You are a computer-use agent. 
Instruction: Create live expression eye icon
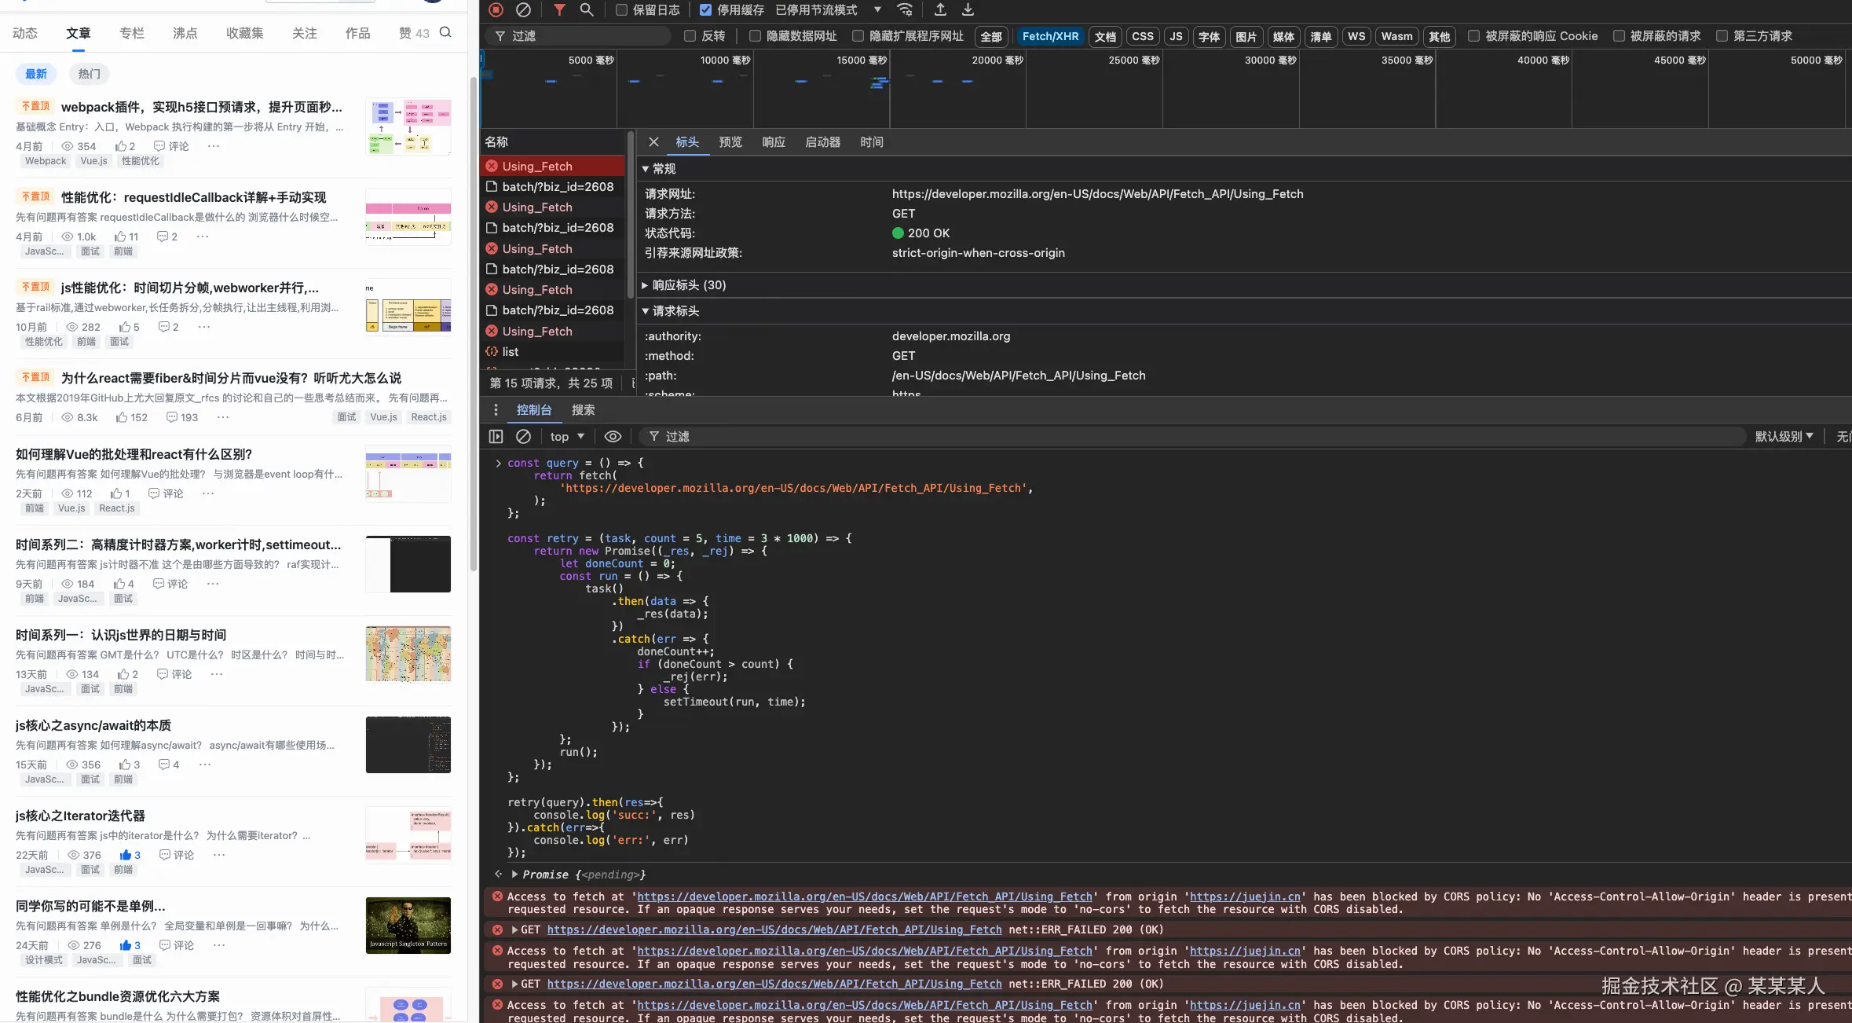pyautogui.click(x=613, y=437)
